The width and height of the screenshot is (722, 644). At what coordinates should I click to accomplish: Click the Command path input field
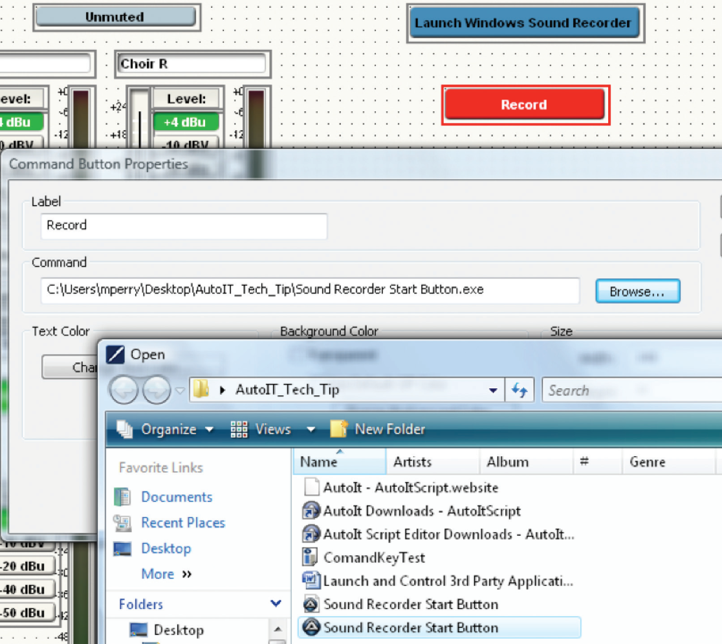[x=312, y=291]
